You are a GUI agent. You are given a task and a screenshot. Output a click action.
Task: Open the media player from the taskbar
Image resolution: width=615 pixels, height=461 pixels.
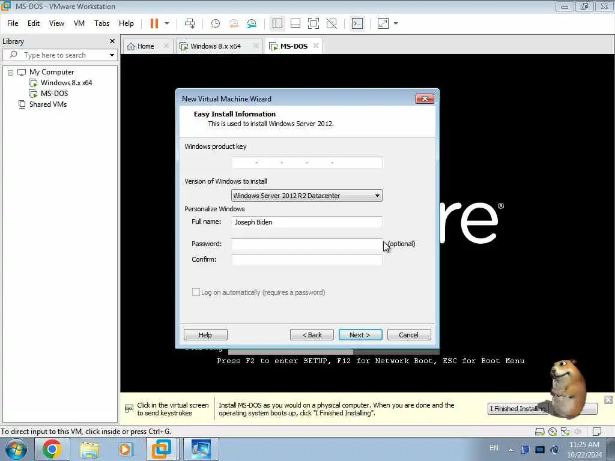pyautogui.click(x=125, y=449)
